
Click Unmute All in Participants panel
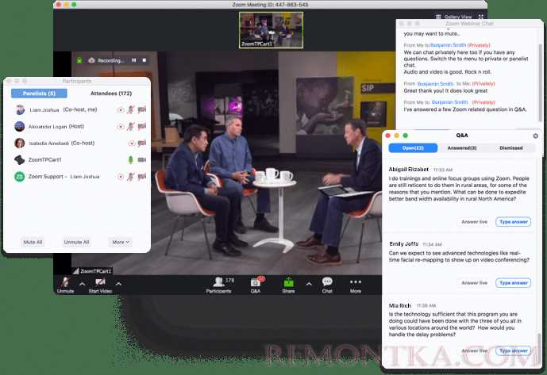click(76, 242)
